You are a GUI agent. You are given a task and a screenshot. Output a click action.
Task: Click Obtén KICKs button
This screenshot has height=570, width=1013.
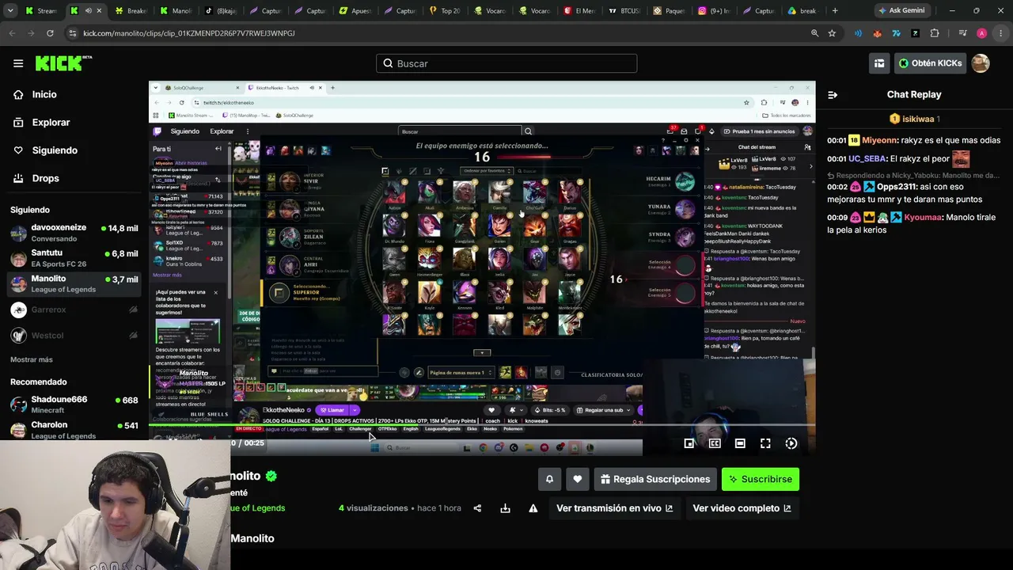click(930, 63)
